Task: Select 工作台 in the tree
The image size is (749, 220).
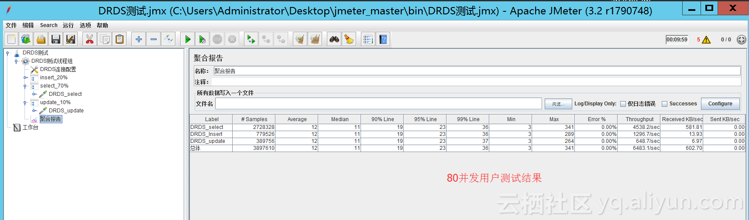Action: 31,128
